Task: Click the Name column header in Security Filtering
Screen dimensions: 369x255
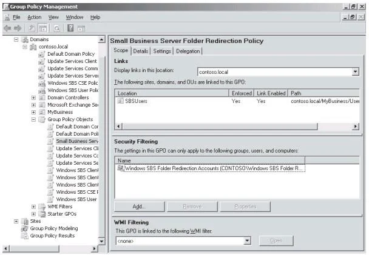Action: coord(209,161)
